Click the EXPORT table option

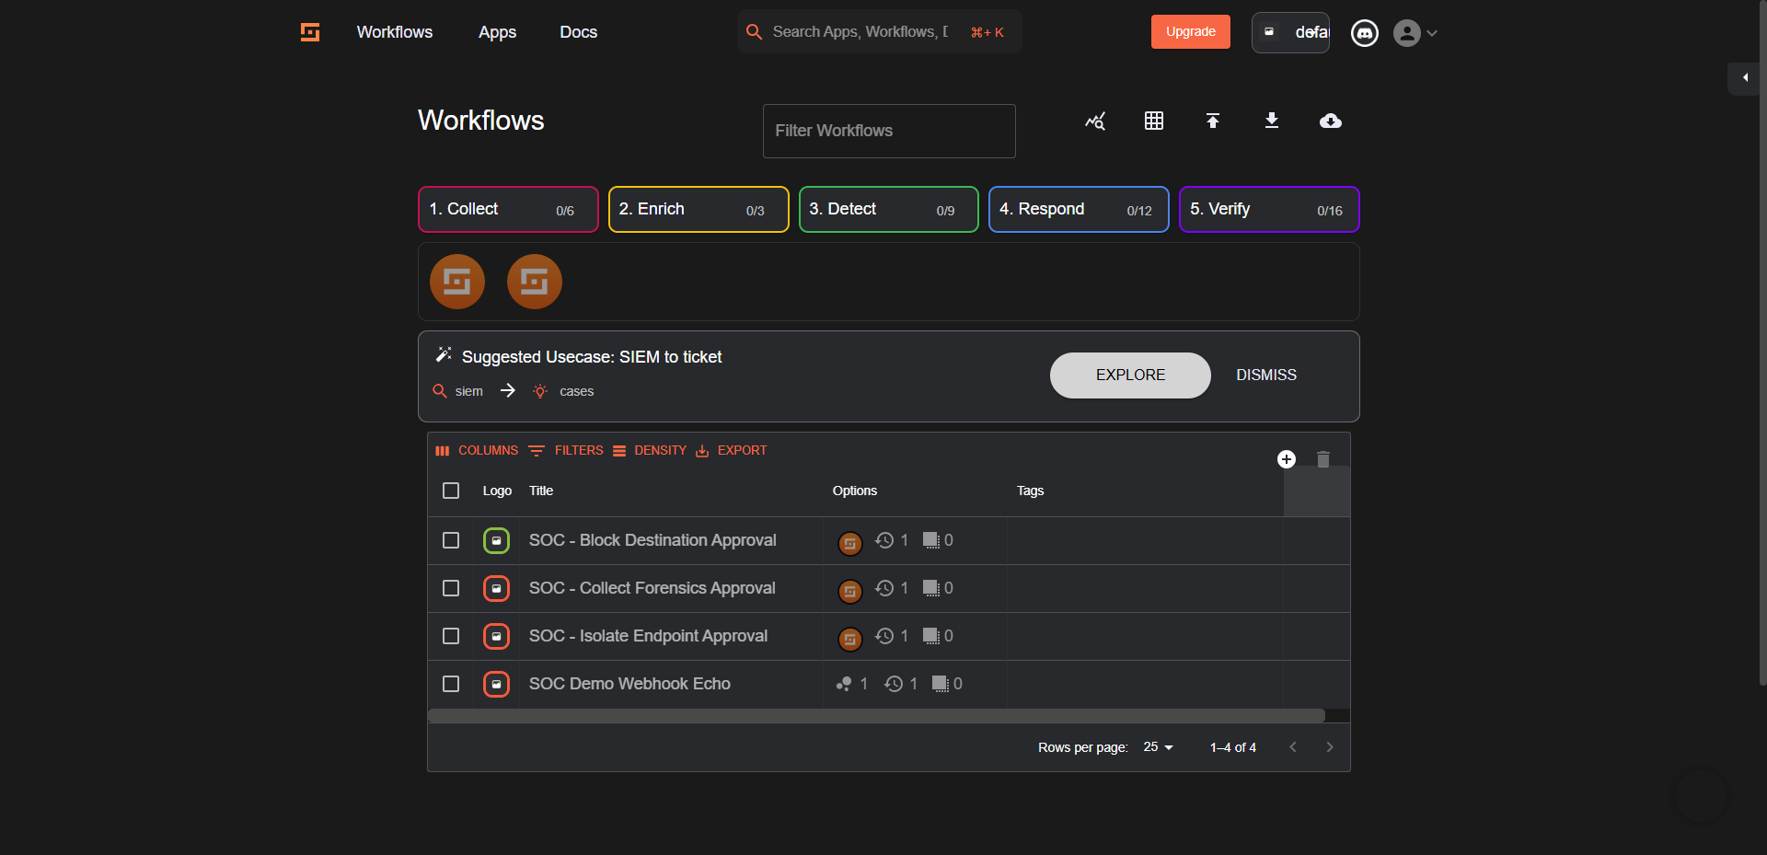point(732,451)
